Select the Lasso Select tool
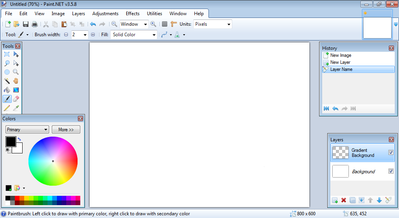Image resolution: width=399 pixels, height=218 pixels. click(7, 63)
